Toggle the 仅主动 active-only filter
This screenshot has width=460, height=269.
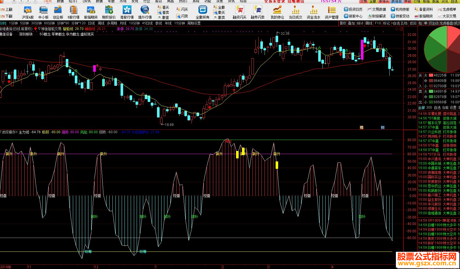click(433, 23)
